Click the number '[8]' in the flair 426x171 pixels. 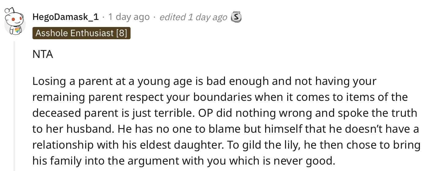(x=122, y=33)
